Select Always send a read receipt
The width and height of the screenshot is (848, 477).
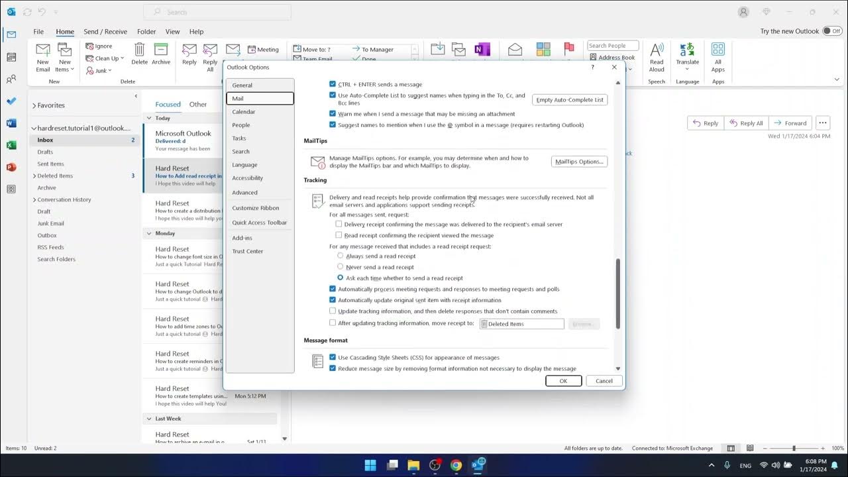click(x=341, y=256)
